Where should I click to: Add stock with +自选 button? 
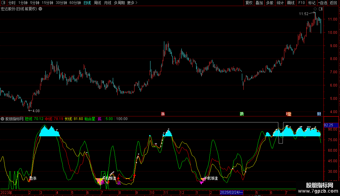click(x=323, y=3)
